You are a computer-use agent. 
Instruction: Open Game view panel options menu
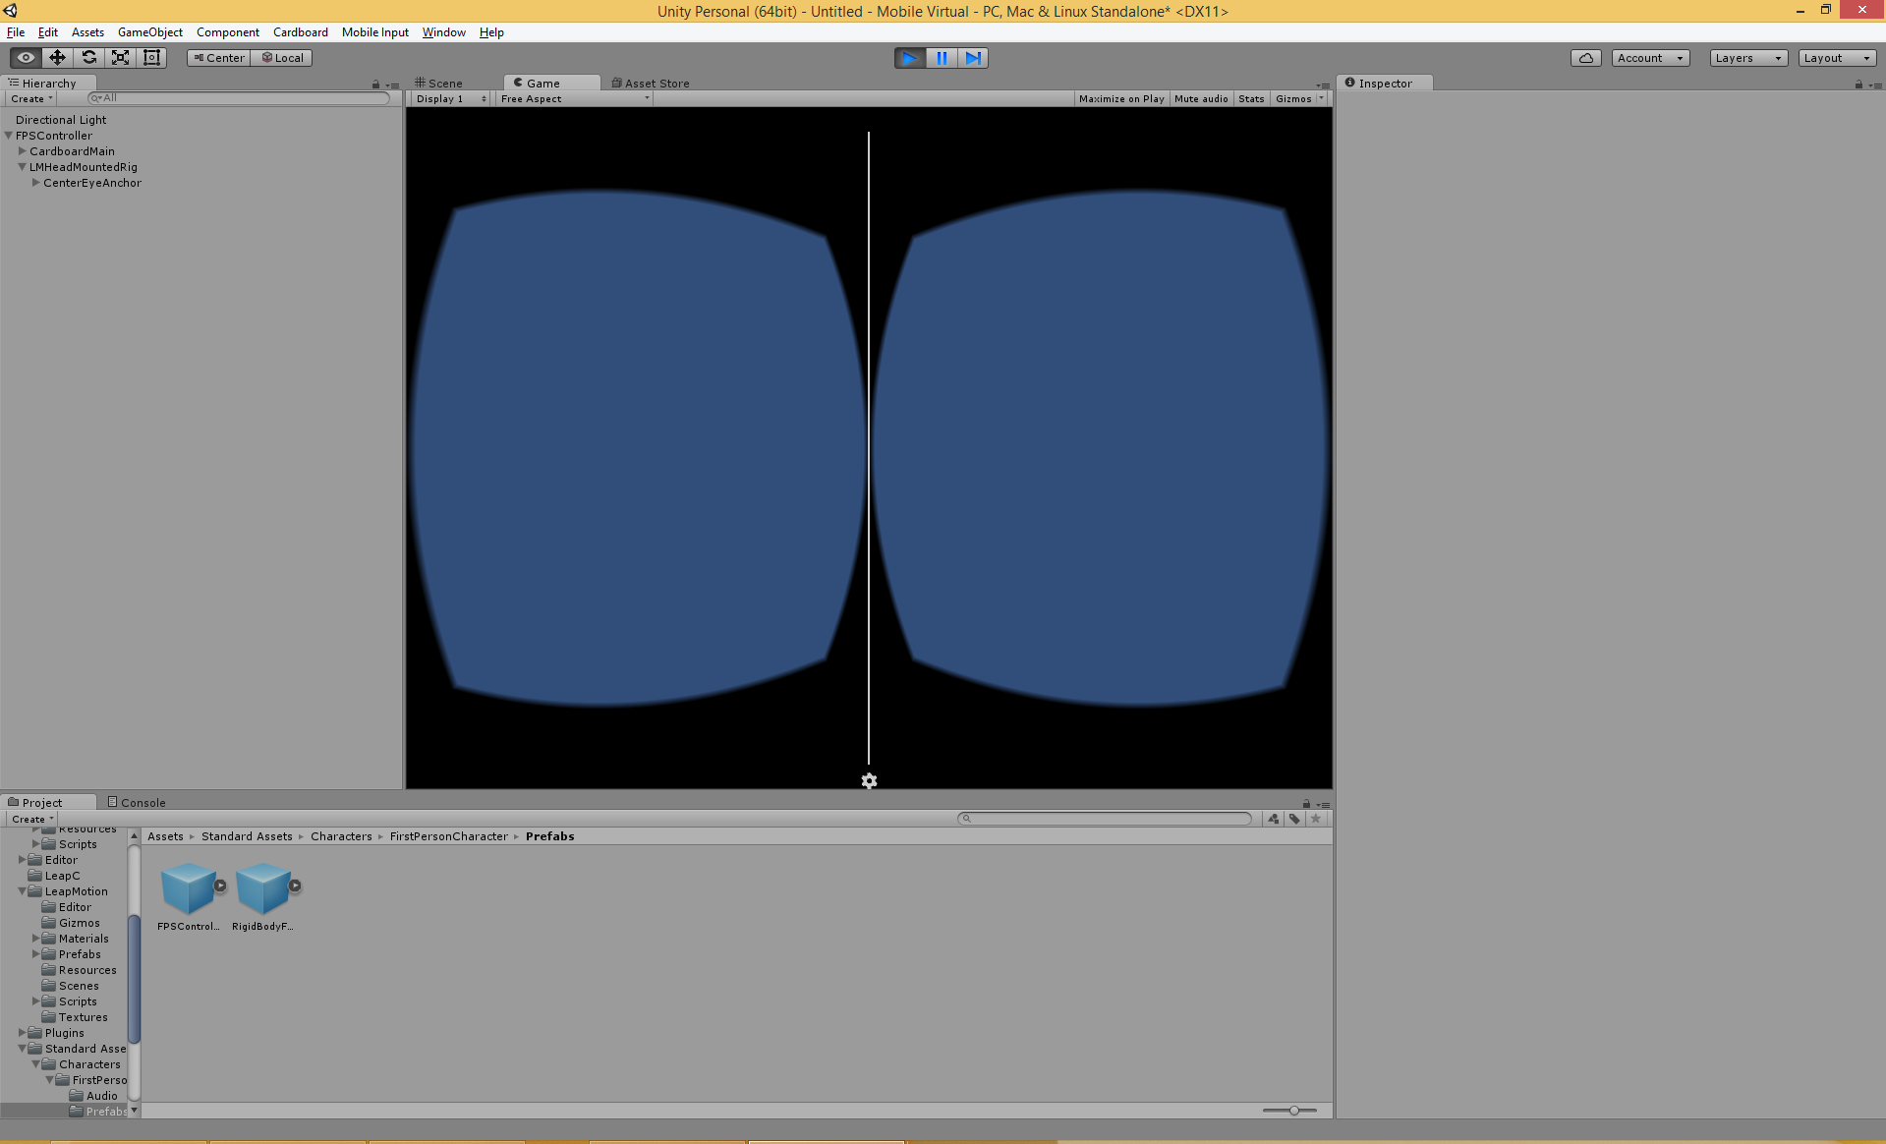1324,86
